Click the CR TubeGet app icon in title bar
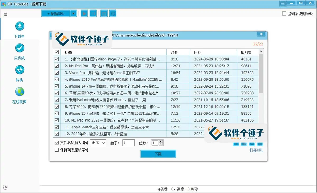This screenshot has width=317, height=193. click(4, 4)
